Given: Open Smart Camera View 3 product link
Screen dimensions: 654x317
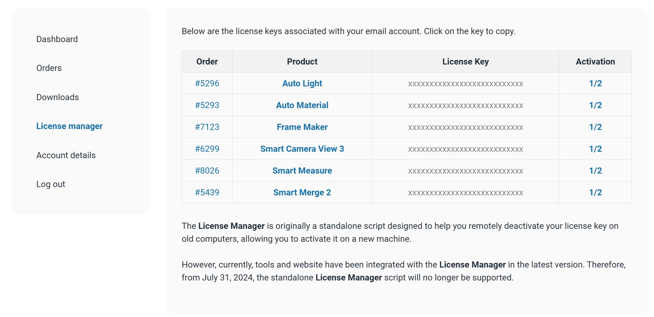Looking at the screenshot, I should coord(302,149).
